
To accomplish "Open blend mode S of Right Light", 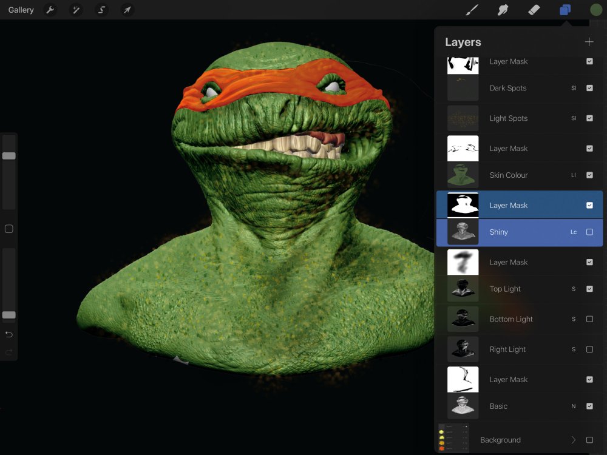I will (x=574, y=349).
